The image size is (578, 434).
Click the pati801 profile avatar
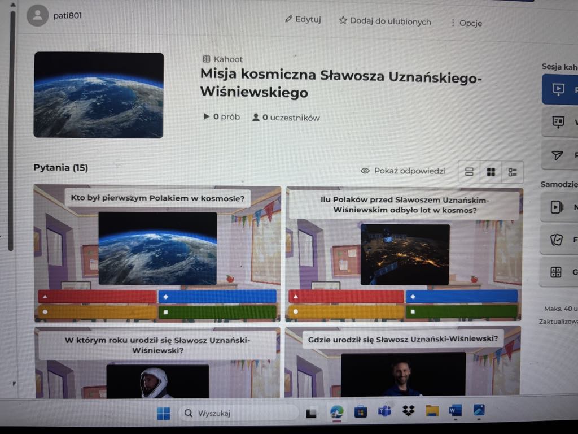click(37, 16)
